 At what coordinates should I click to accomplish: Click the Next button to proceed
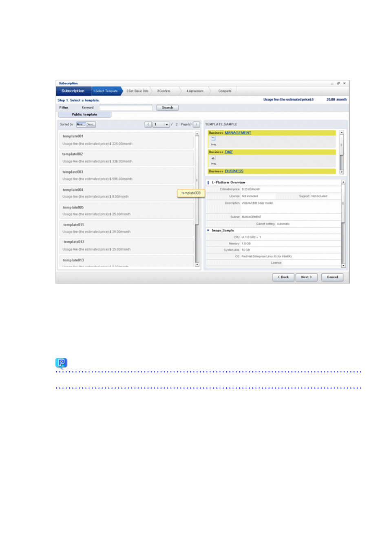click(x=306, y=277)
